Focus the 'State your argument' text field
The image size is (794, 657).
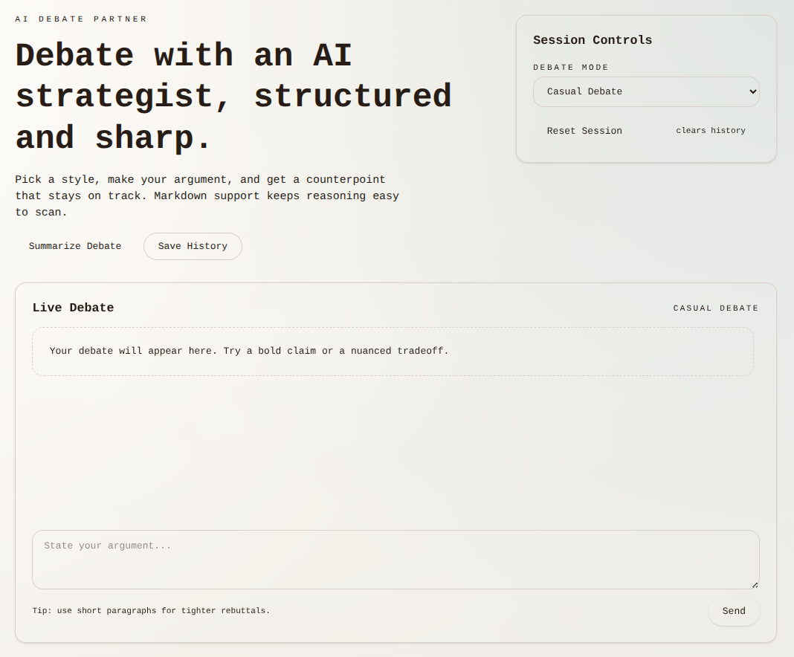pos(395,559)
